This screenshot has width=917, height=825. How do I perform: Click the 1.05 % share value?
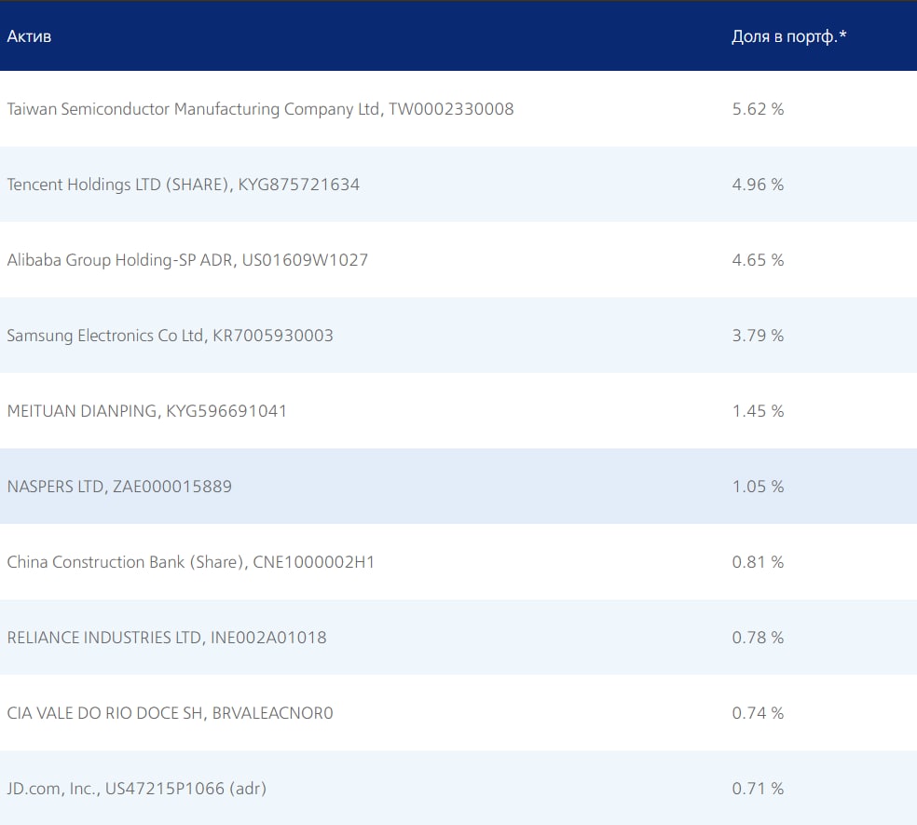click(758, 487)
